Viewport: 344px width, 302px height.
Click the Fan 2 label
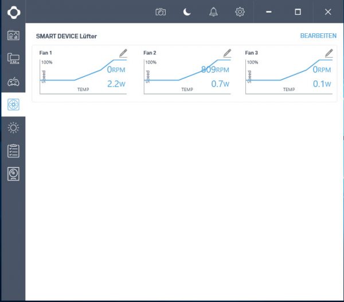pos(150,53)
